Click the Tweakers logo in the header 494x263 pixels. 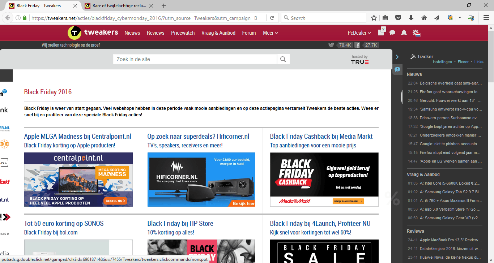click(x=93, y=33)
